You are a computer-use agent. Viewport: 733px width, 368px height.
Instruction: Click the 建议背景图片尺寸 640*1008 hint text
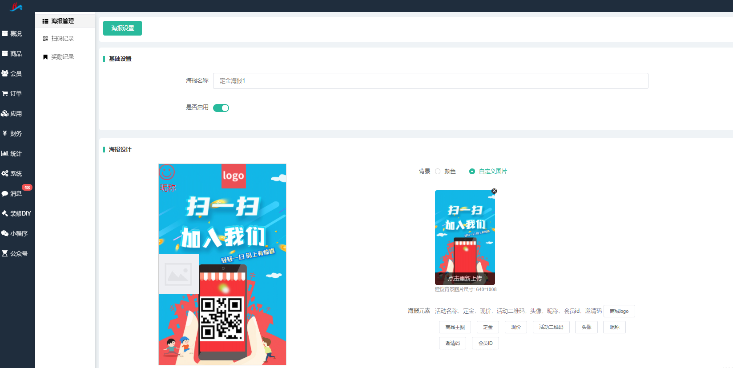click(466, 289)
